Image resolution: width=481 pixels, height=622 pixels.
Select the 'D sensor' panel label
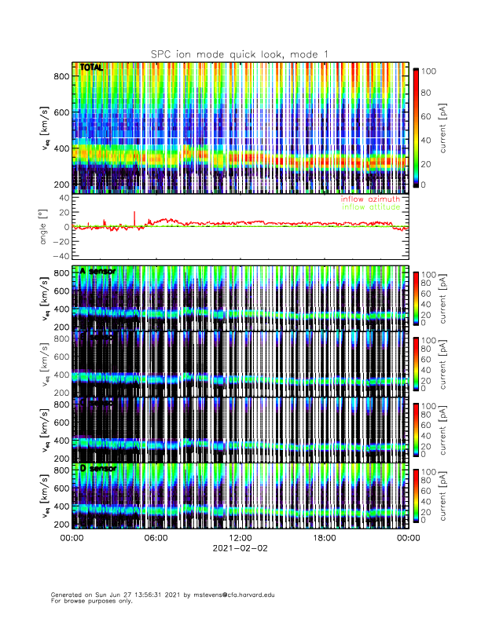(x=97, y=469)
